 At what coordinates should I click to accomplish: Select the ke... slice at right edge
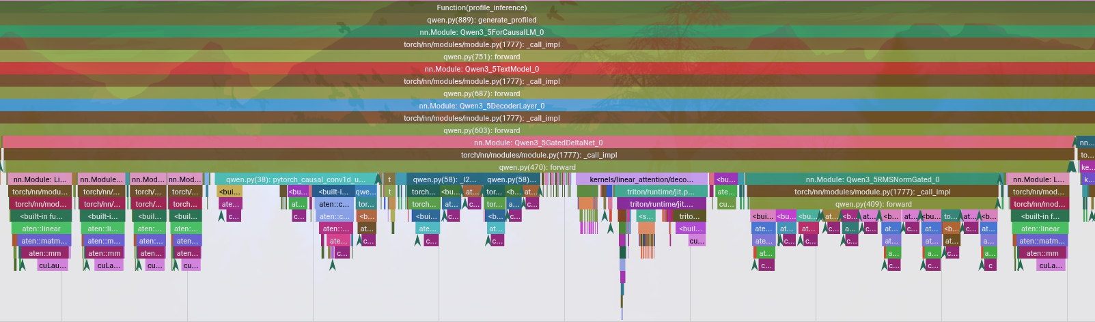[1087, 167]
